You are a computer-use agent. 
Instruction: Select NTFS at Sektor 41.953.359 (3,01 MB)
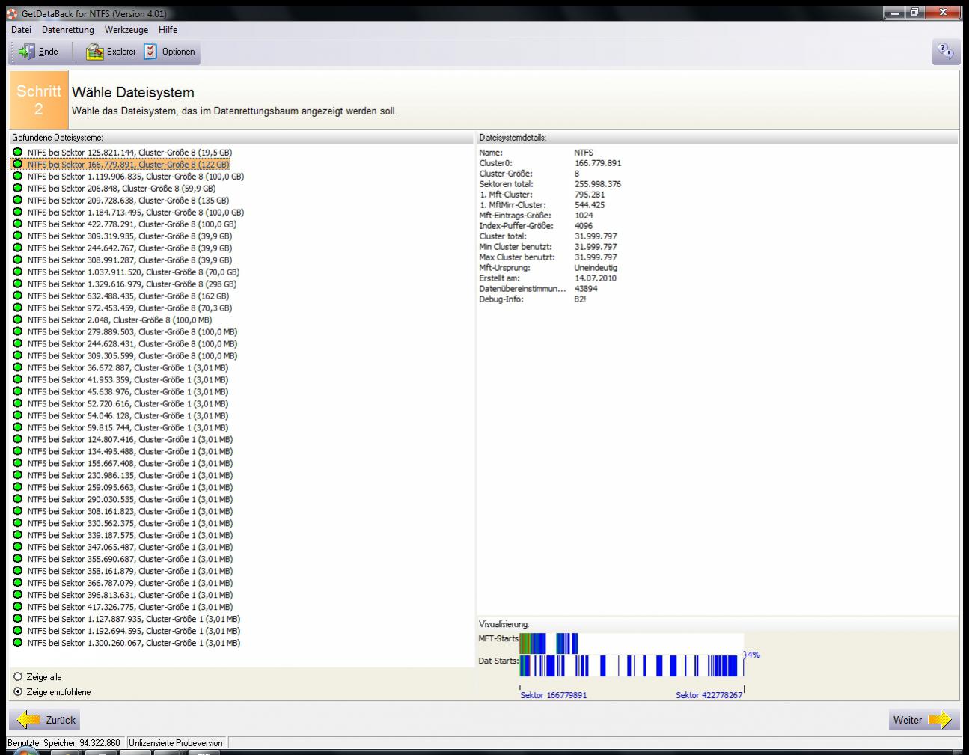(x=120, y=380)
